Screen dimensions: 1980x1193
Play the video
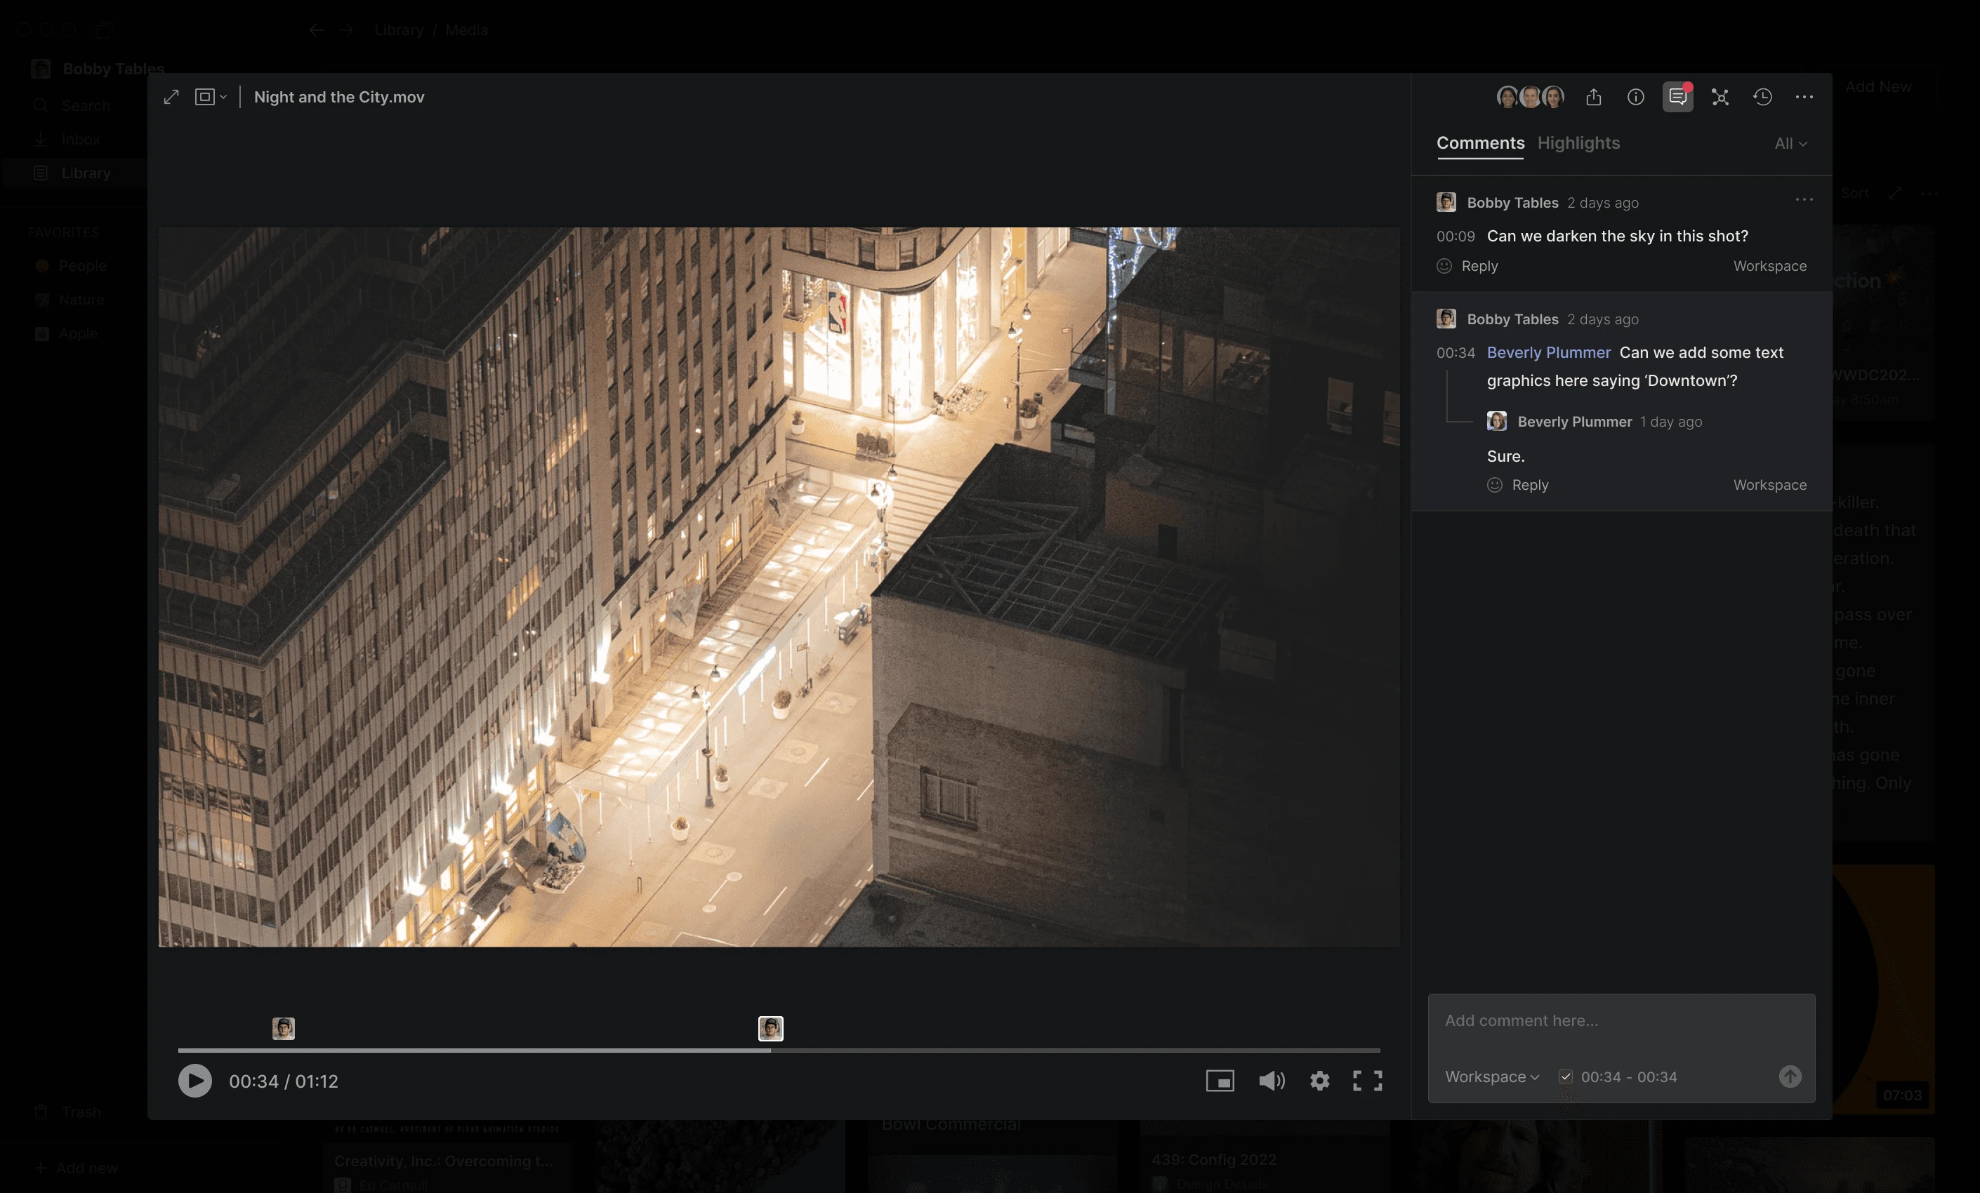point(194,1081)
